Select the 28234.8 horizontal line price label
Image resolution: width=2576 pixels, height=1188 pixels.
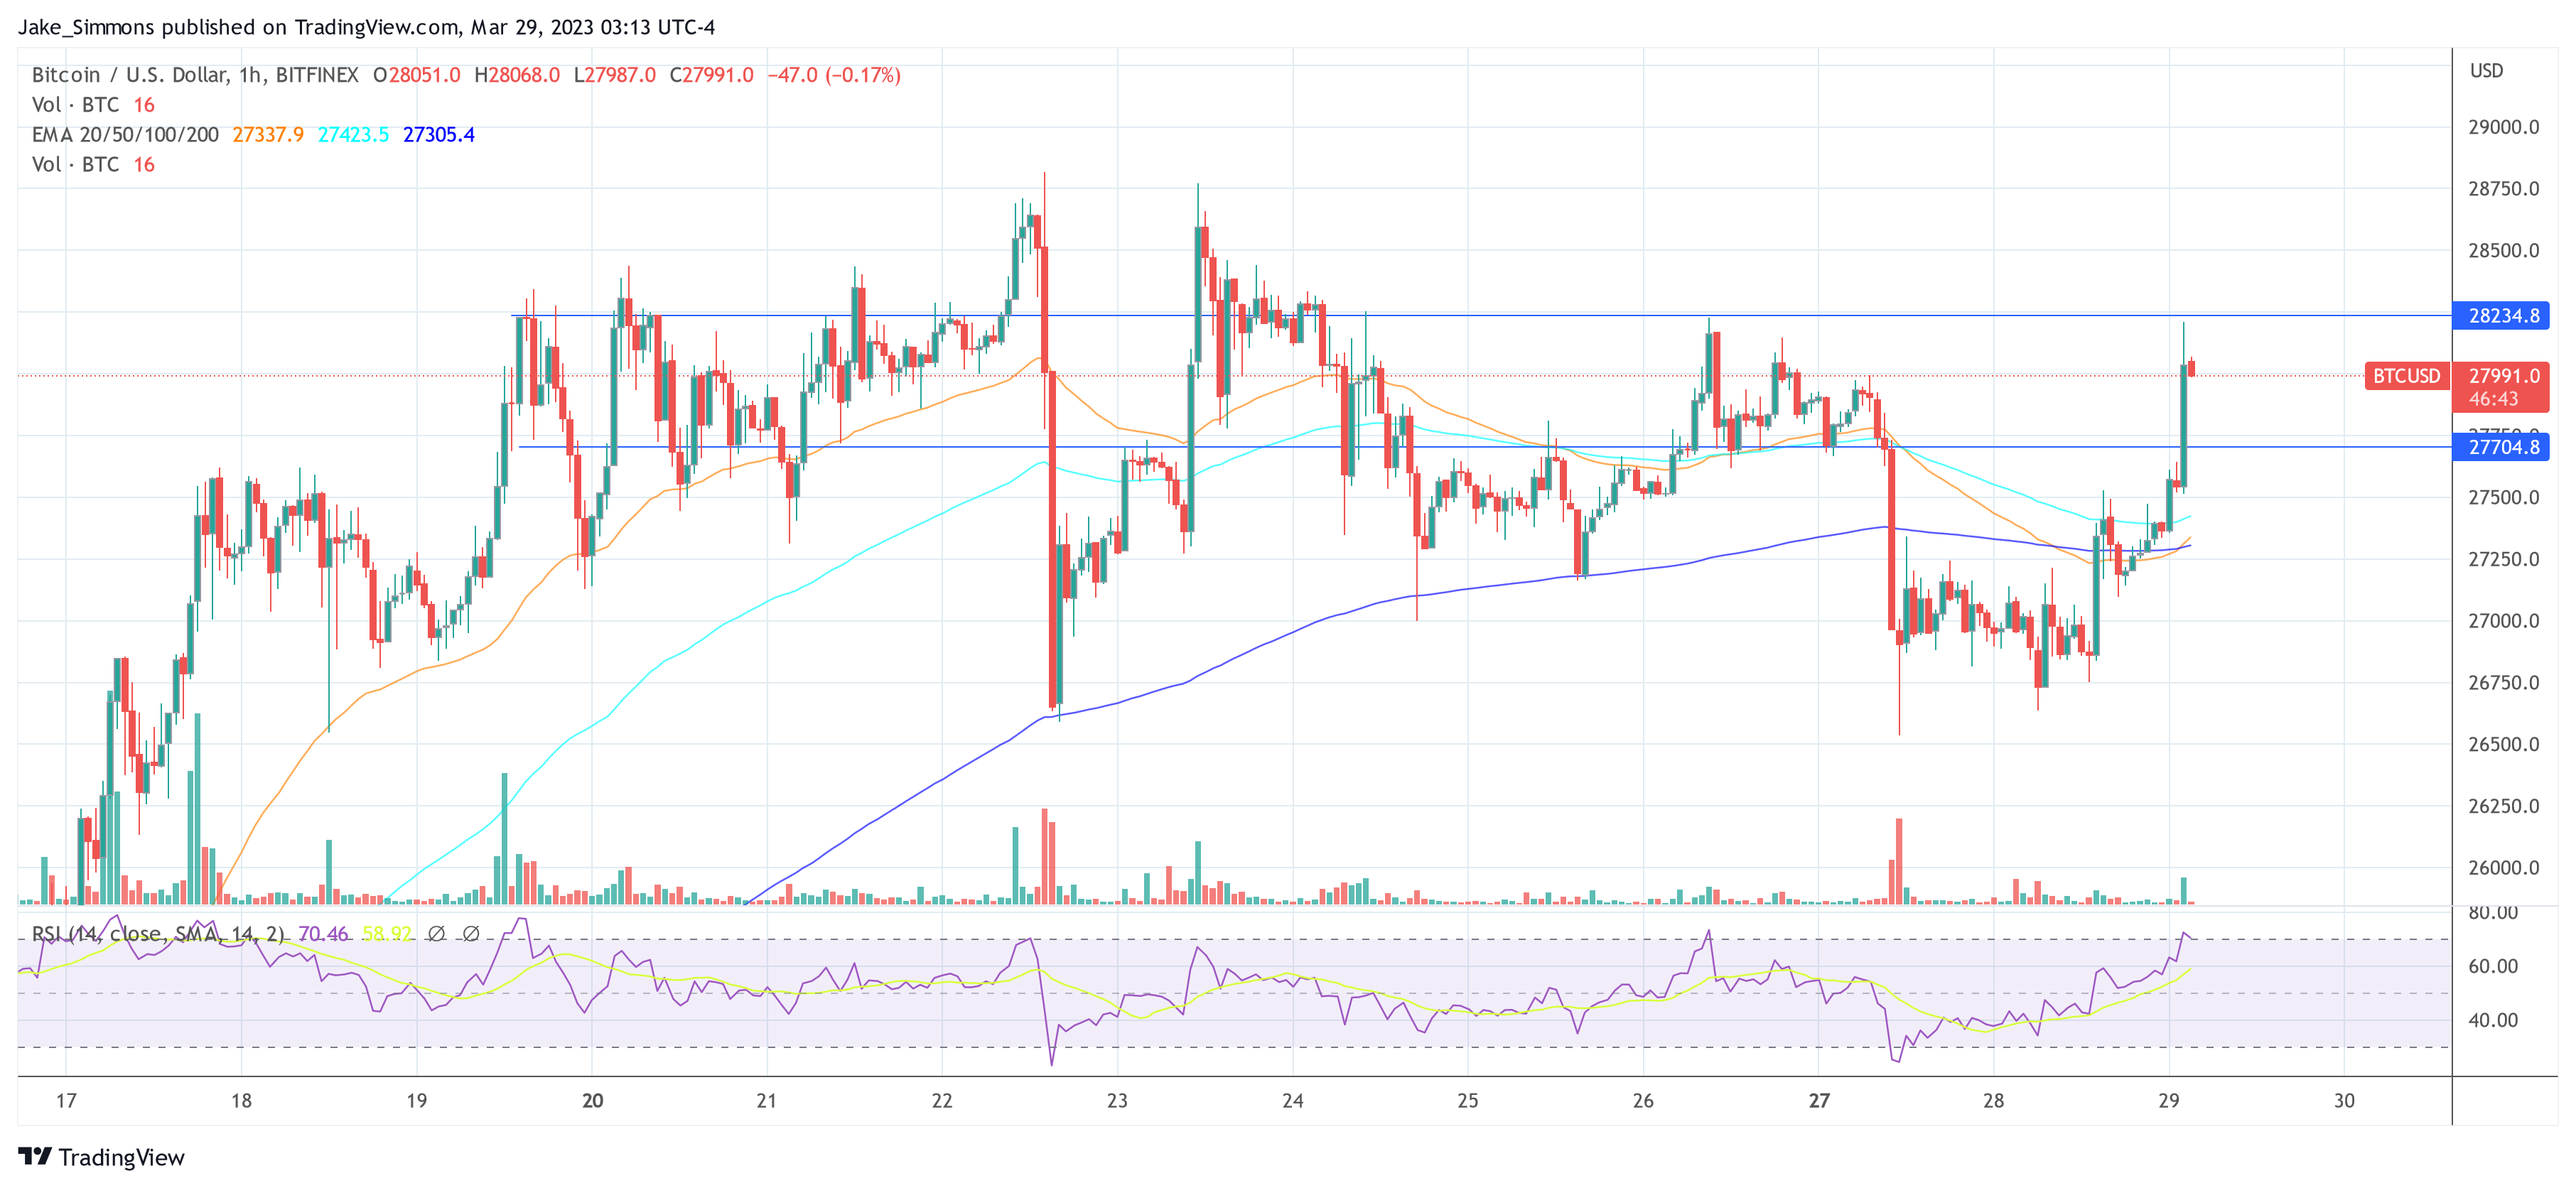click(x=2502, y=316)
